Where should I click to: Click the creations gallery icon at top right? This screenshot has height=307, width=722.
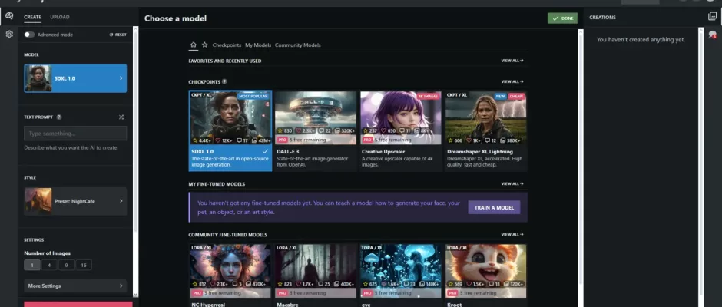pos(712,17)
